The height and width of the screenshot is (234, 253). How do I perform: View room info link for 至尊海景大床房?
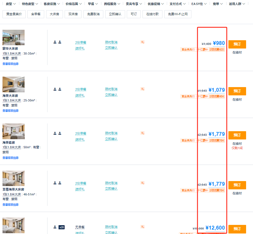point(10,205)
